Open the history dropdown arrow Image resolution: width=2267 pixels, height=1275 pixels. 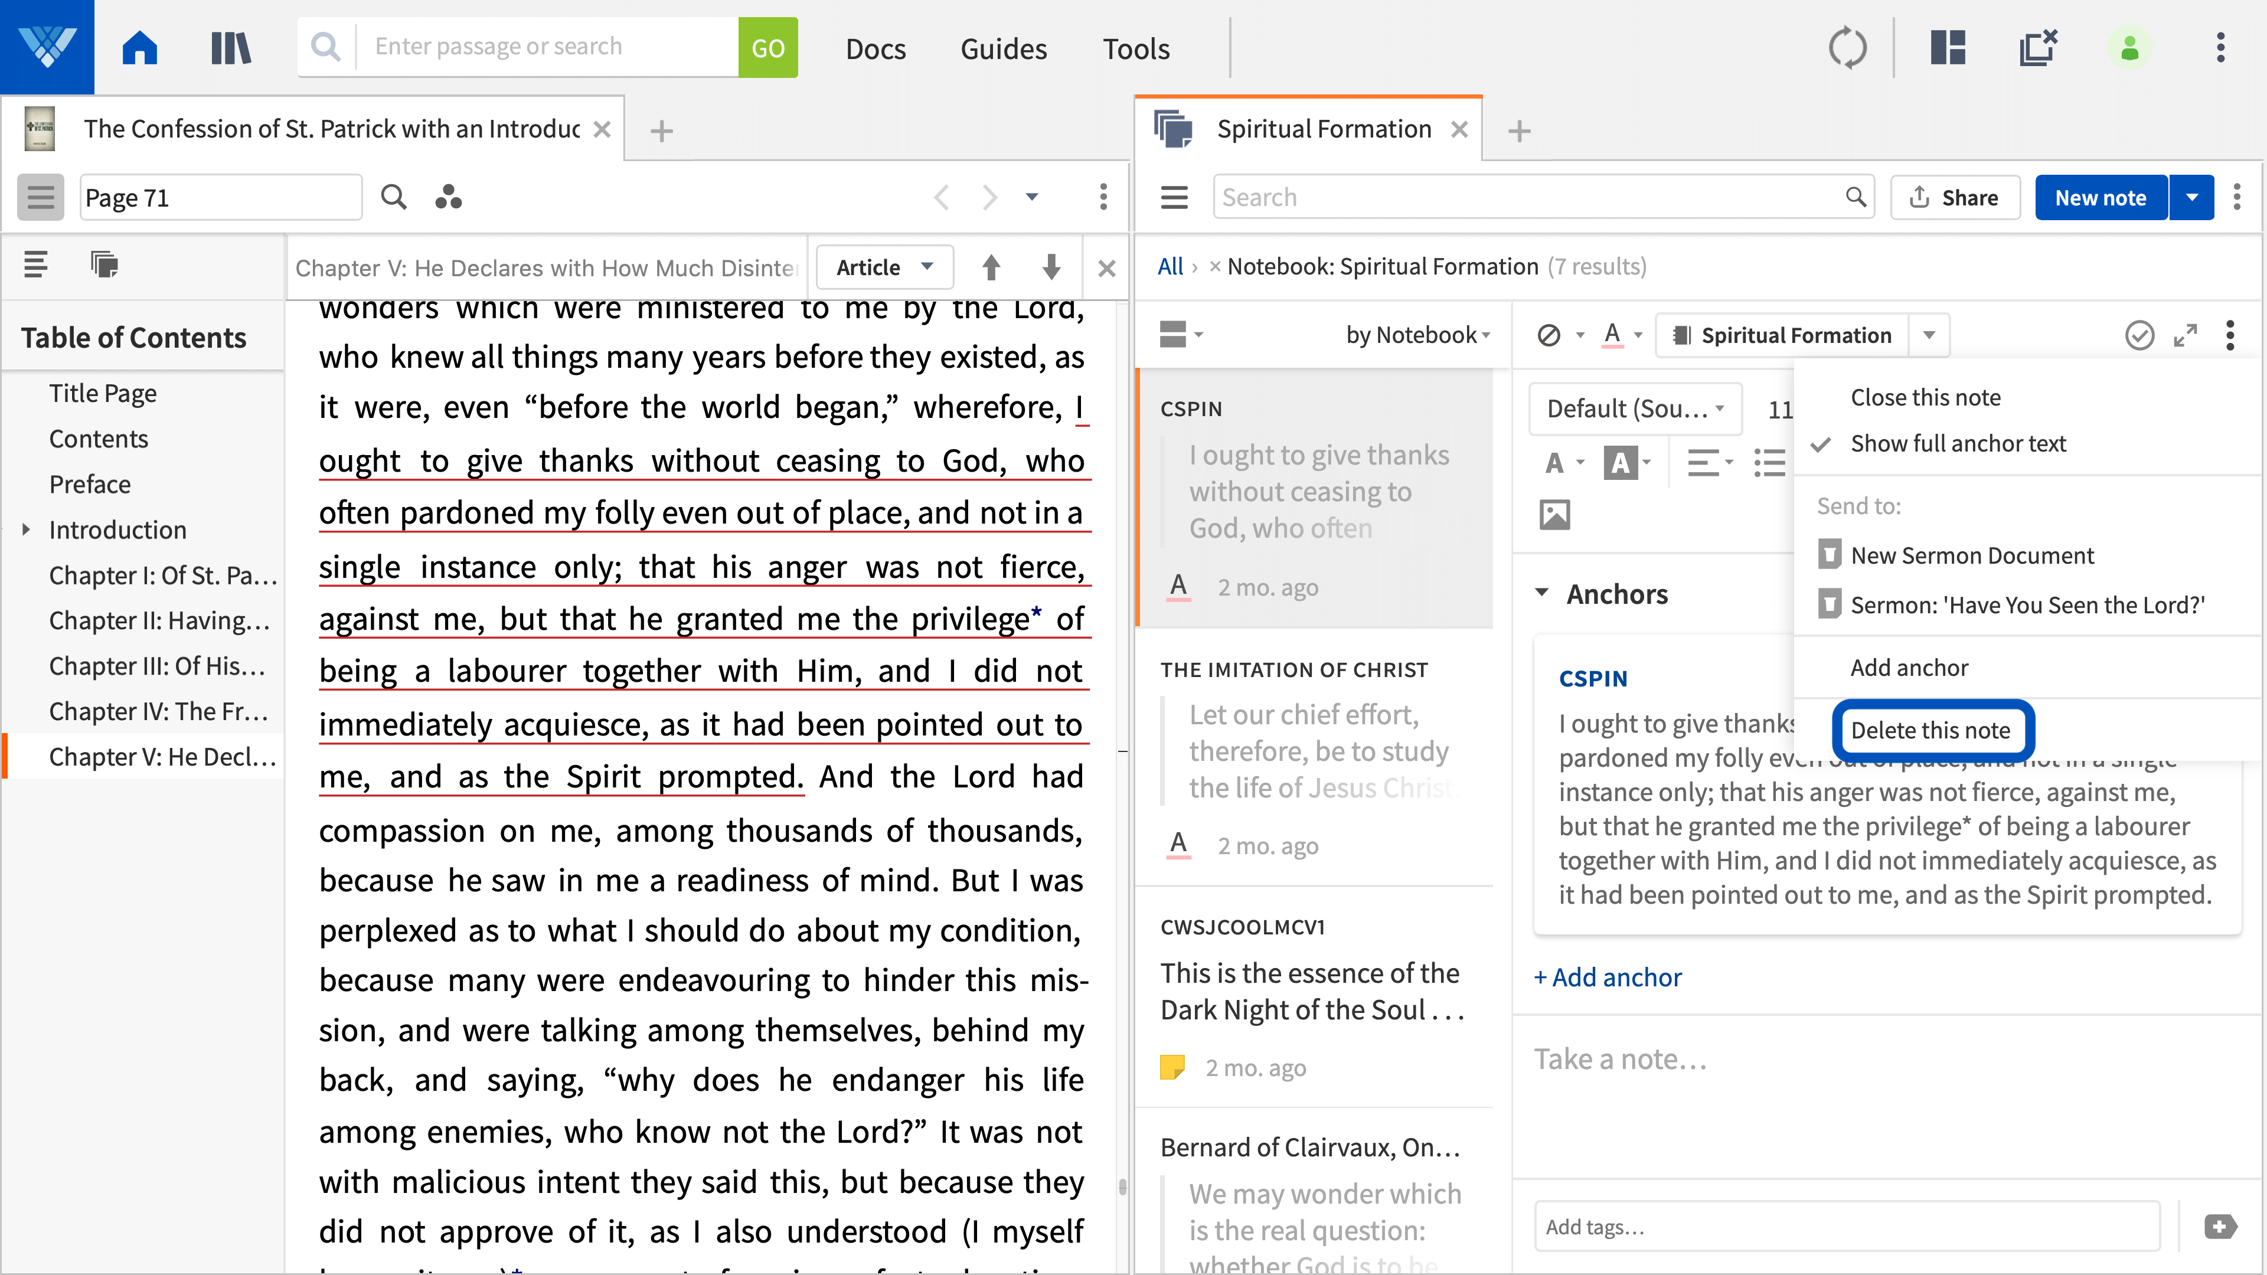1031,197
